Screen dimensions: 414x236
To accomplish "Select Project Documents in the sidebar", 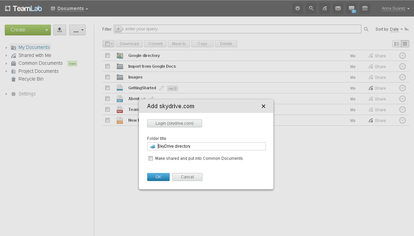I will coord(38,71).
